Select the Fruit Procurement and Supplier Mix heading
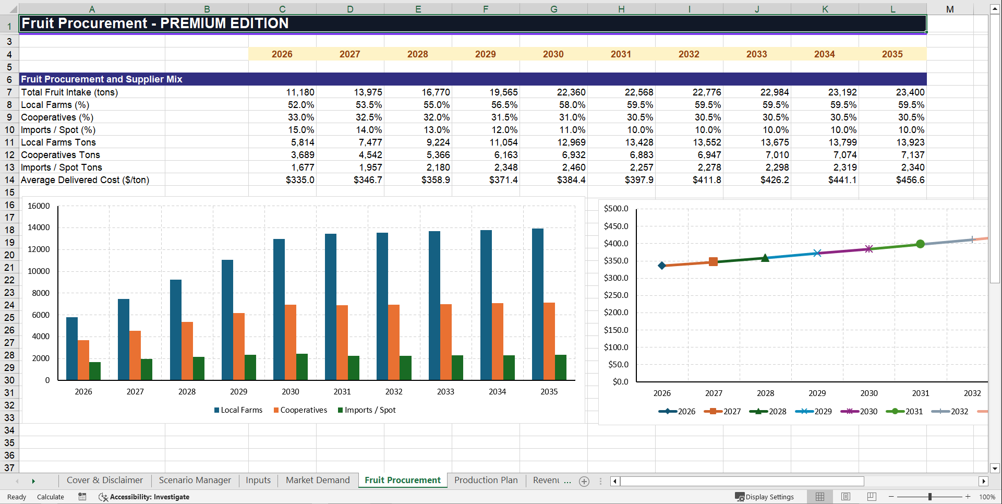Screen dimensions: 1002x504 click(x=473, y=79)
